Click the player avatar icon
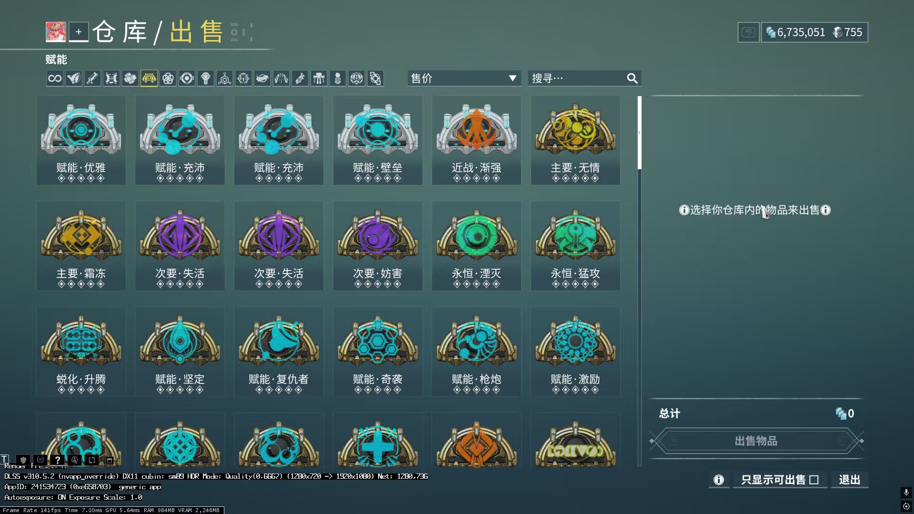 [x=56, y=32]
